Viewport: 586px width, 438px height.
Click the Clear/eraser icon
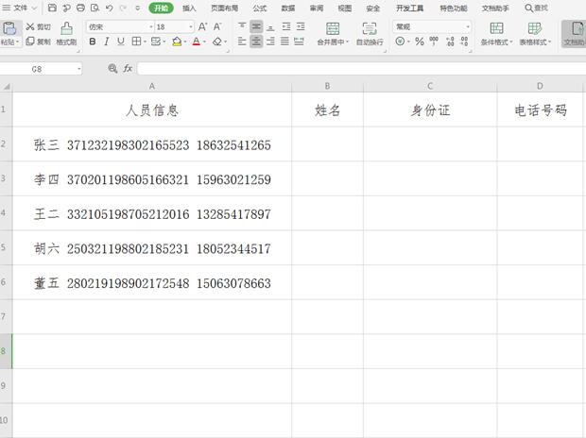pyautogui.click(x=217, y=42)
